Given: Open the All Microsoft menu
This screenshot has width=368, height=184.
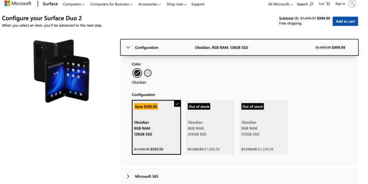Looking at the screenshot, I should point(280,4).
